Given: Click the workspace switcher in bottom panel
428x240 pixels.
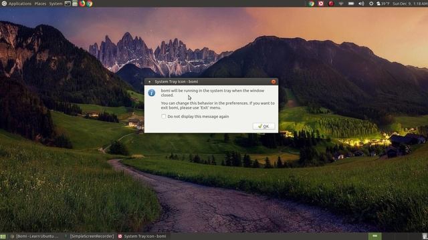Looking at the screenshot, I should coord(375,236).
